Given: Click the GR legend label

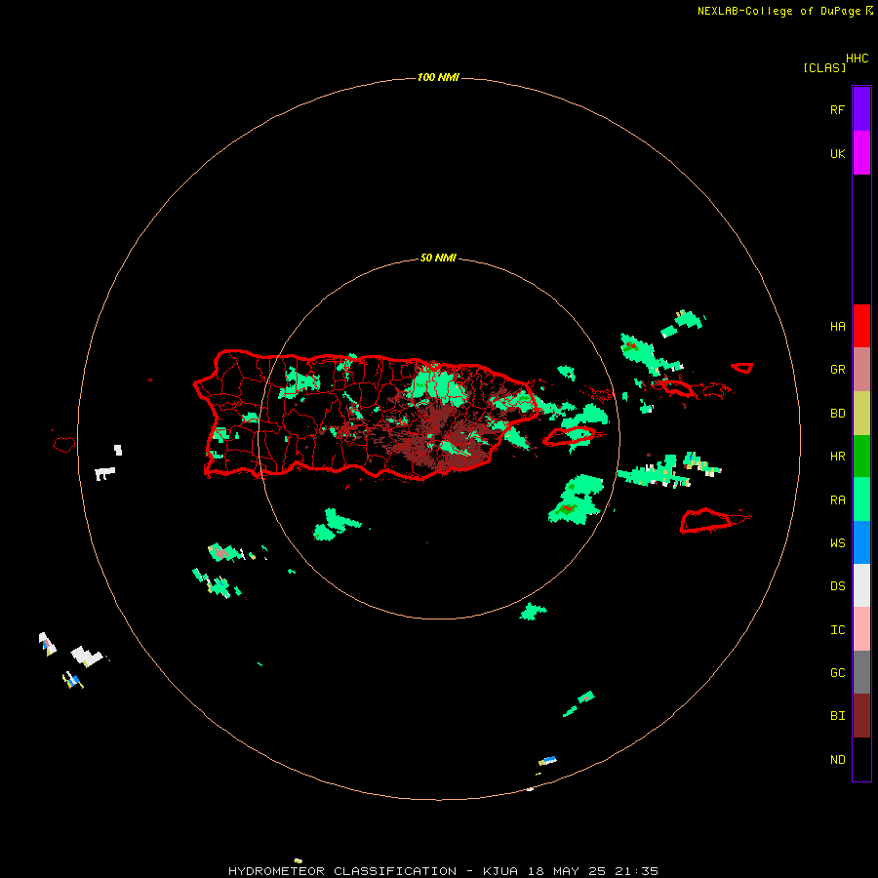Looking at the screenshot, I should (837, 370).
